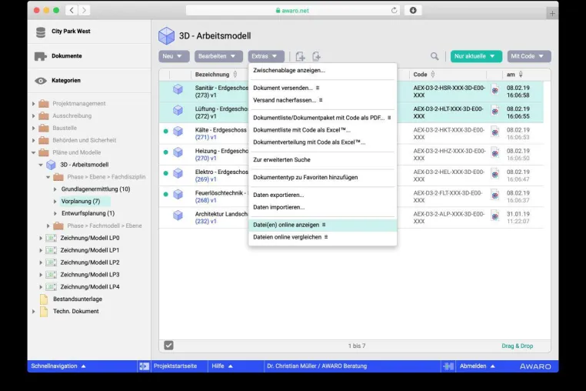The height and width of the screenshot is (391, 586).
Task: Choose Dokumententyp zu Favoriten hinzufügen entry
Action: coord(322,177)
